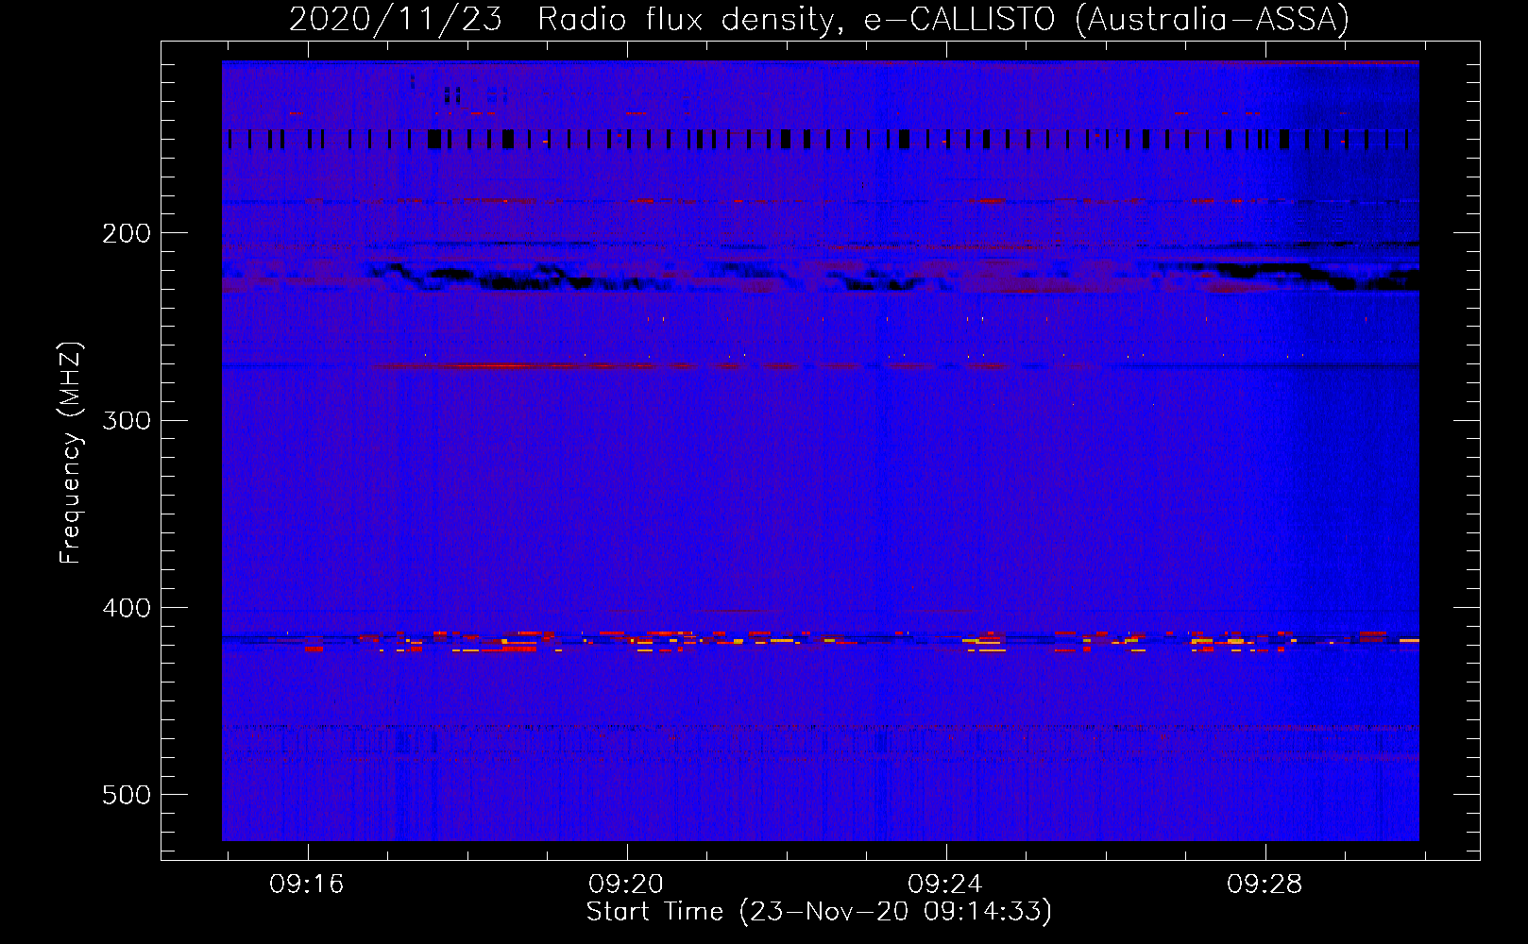The image size is (1528, 944).
Task: Click the 500 frequency tick label
Action: click(x=127, y=795)
